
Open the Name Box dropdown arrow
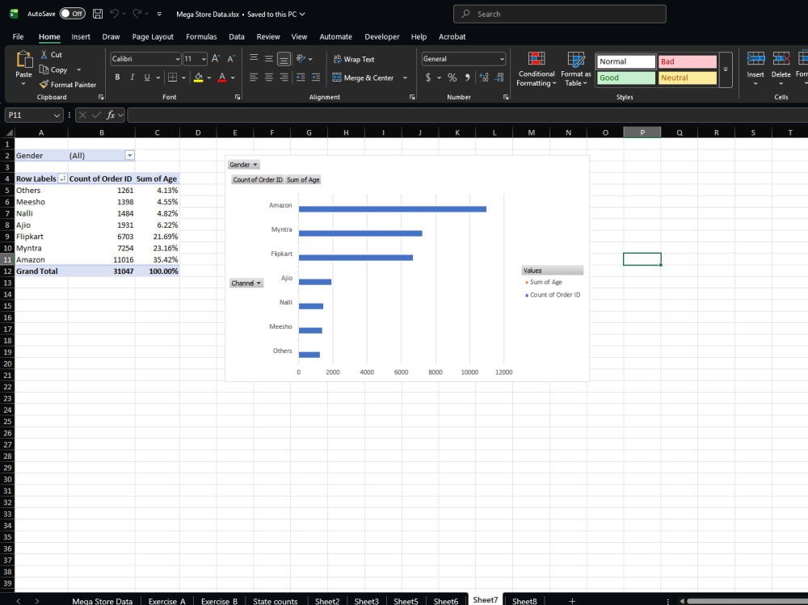point(57,115)
